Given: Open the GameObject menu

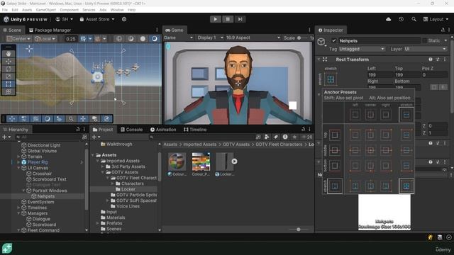Looking at the screenshot, I should pyautogui.click(x=45, y=10).
